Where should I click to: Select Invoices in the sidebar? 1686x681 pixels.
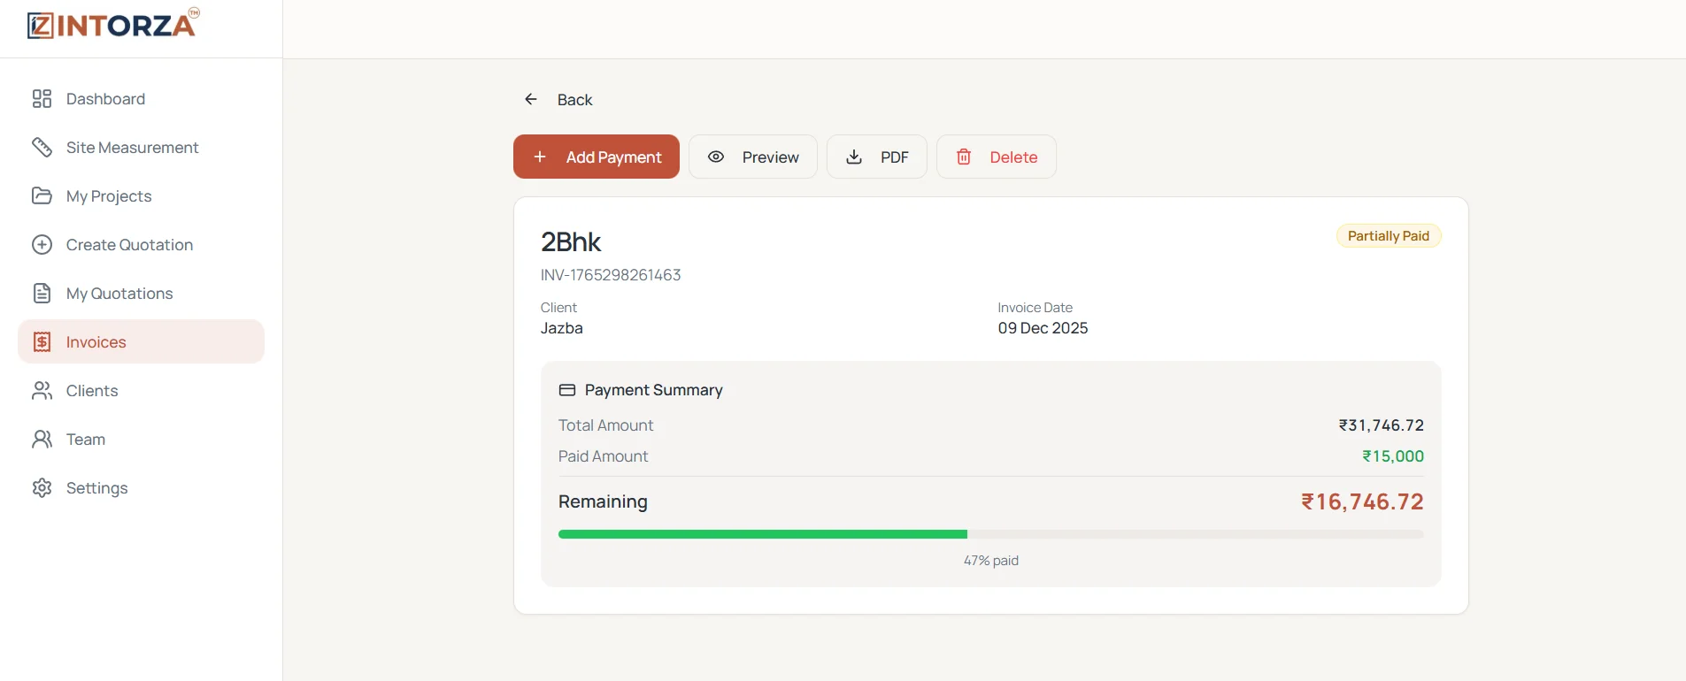tap(141, 341)
